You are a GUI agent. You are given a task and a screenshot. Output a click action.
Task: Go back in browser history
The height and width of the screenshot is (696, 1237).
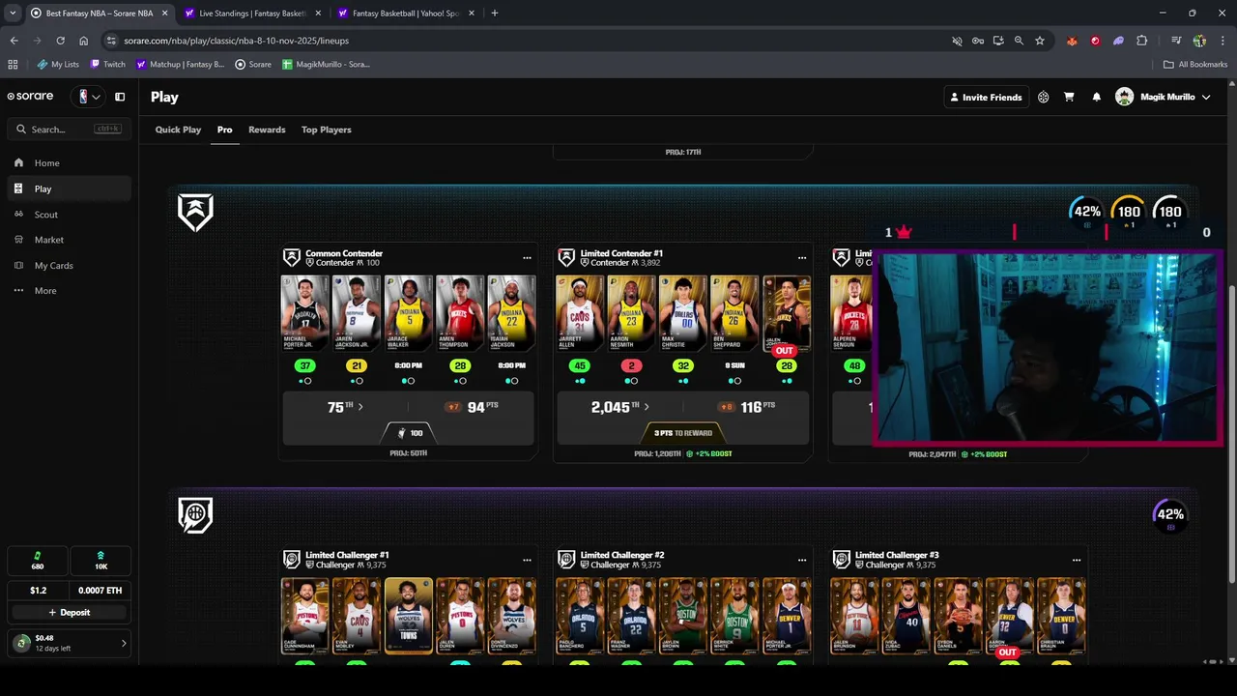click(14, 41)
